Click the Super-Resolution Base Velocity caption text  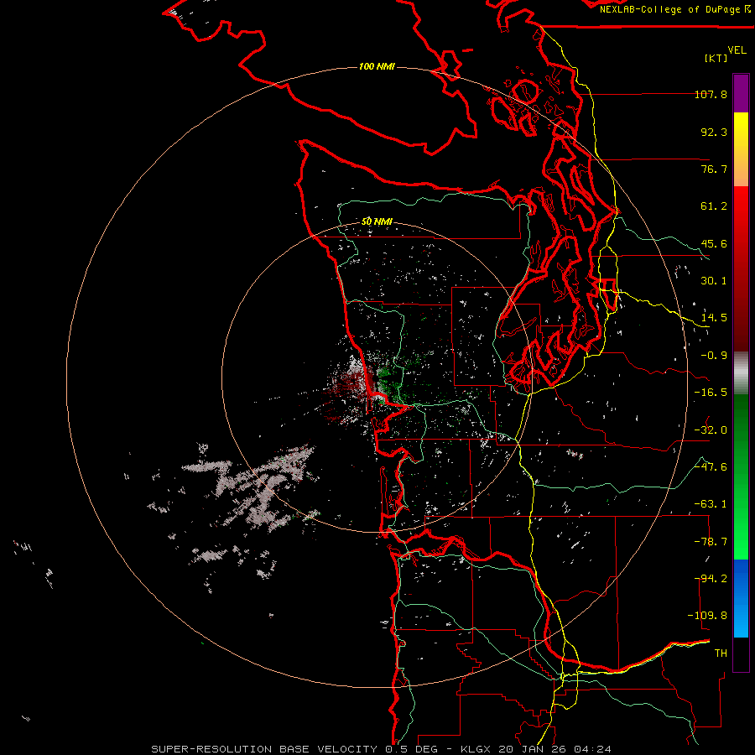tap(381, 749)
